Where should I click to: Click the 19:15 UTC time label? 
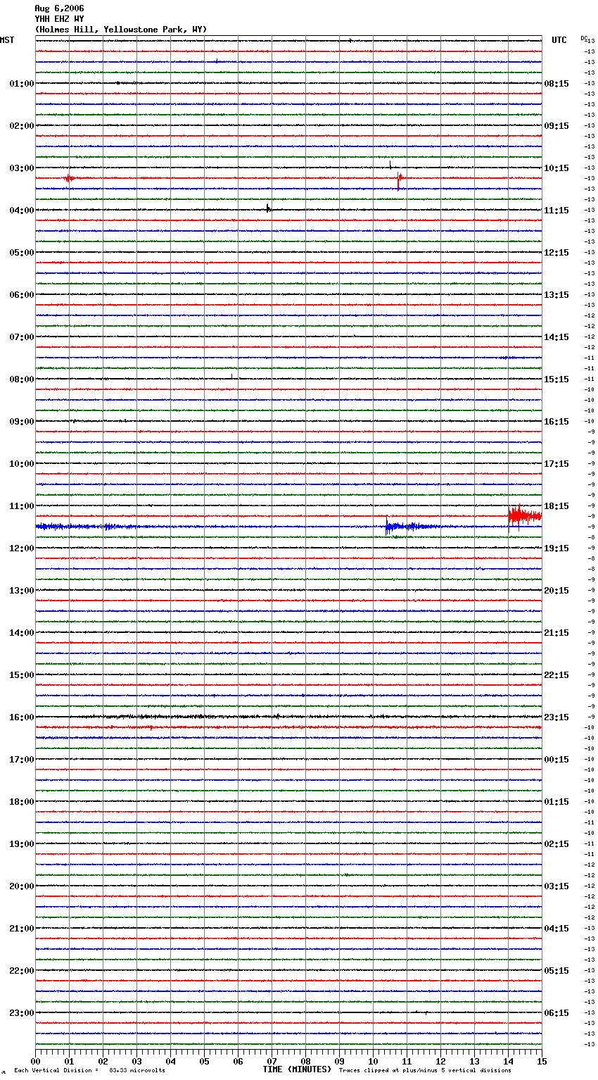556,548
